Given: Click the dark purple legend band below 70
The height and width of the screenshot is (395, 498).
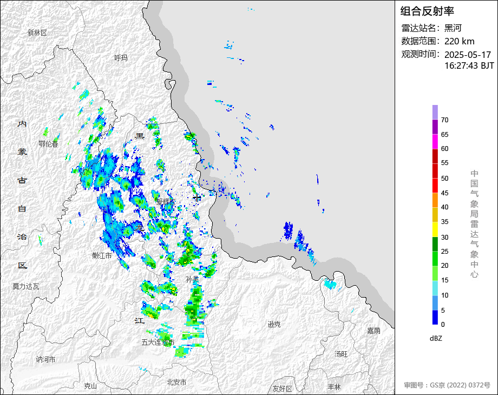Looking at the screenshot, I should point(435,127).
